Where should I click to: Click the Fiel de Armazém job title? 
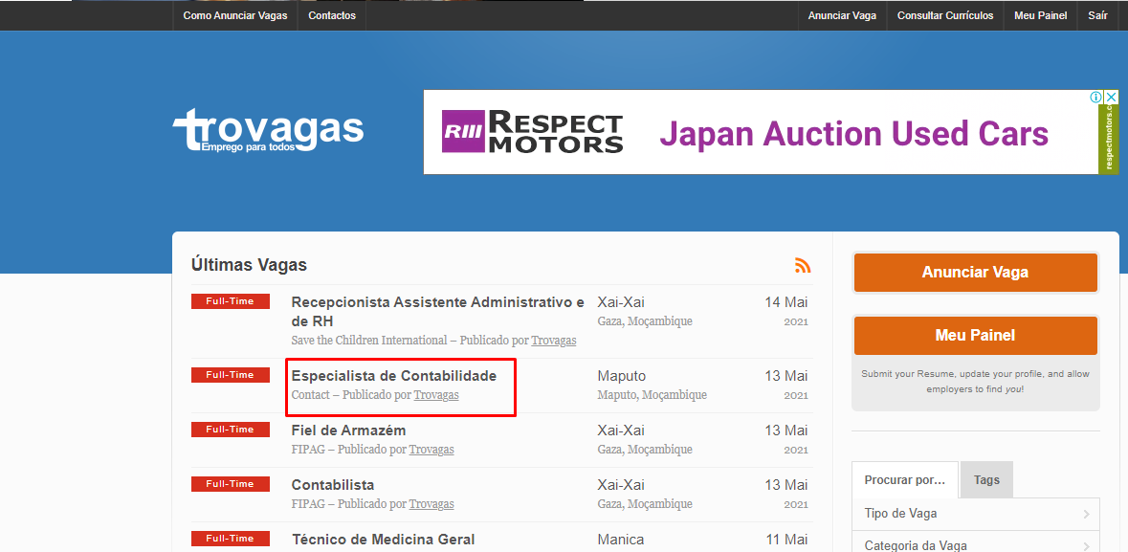coord(348,431)
